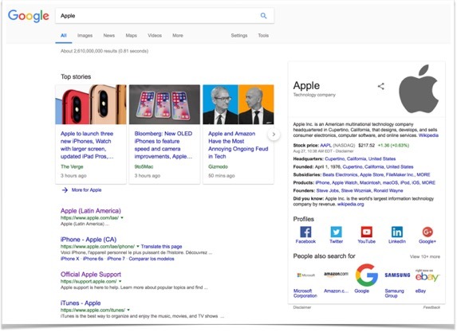Switch to the Images tab
Screen dimensions: 457x332
click(x=85, y=36)
